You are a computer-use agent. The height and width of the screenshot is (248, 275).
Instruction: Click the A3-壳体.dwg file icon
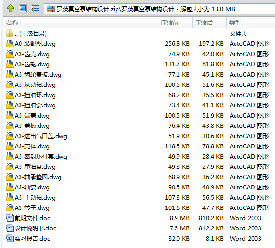click(x=10, y=146)
